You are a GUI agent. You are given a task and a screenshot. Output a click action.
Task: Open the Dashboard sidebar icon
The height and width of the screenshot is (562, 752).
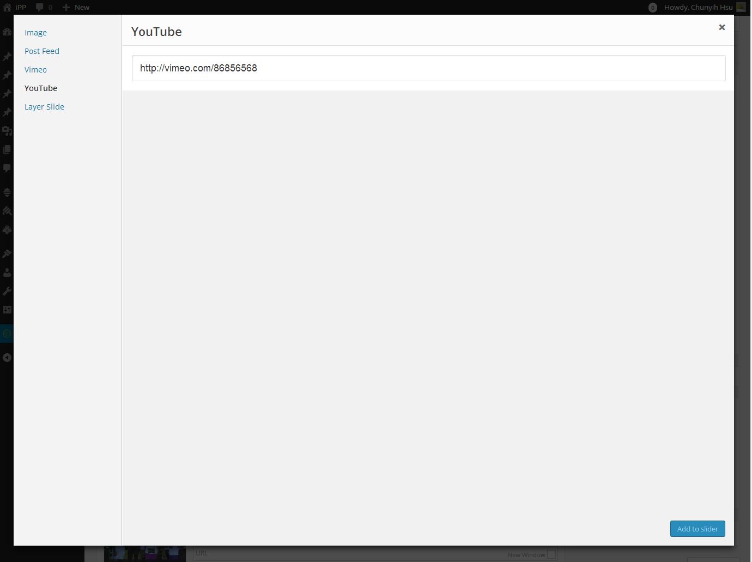(7, 32)
